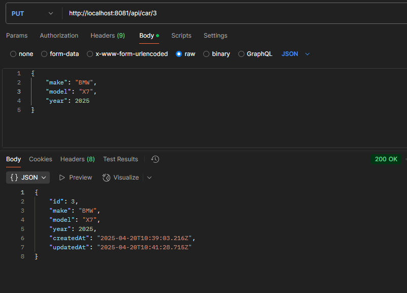Select the none body type radio
407x293 pixels.
tap(13, 54)
